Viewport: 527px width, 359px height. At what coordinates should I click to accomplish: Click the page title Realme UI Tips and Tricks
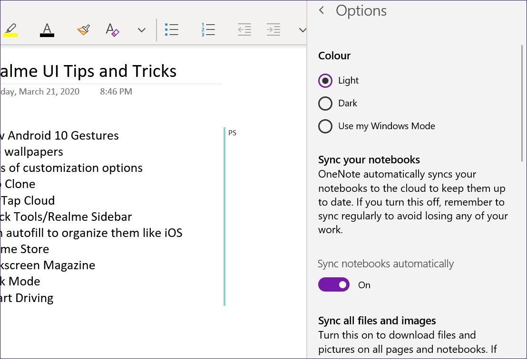point(88,71)
